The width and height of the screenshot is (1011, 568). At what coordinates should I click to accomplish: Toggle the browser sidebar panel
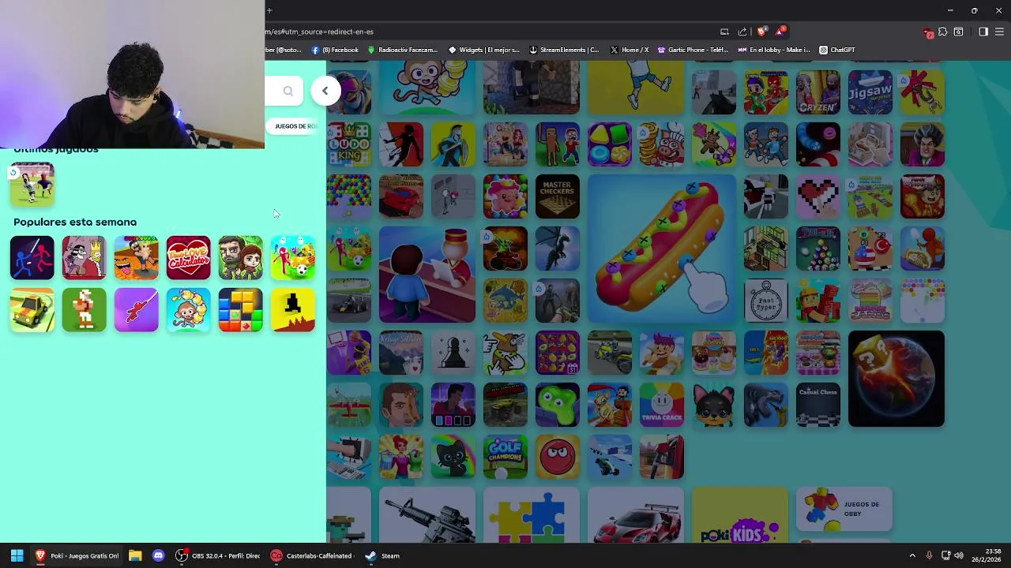point(983,32)
